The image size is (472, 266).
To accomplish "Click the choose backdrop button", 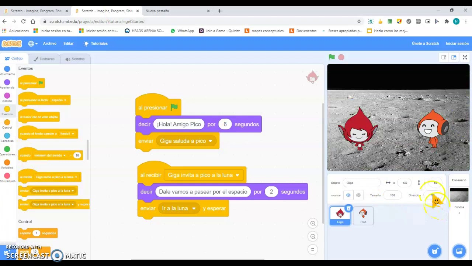I will click(x=459, y=251).
